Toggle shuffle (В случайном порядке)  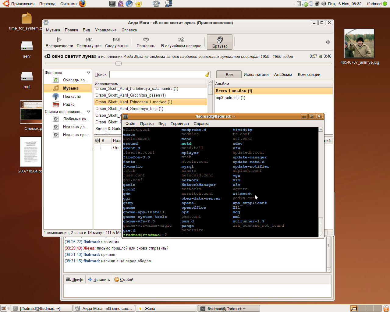tap(181, 42)
